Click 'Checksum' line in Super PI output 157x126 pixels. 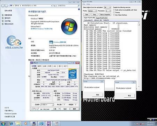point(94,74)
